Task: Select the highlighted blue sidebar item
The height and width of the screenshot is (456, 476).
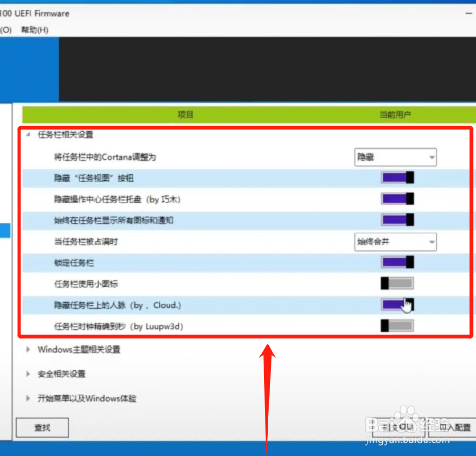Action: [5, 231]
